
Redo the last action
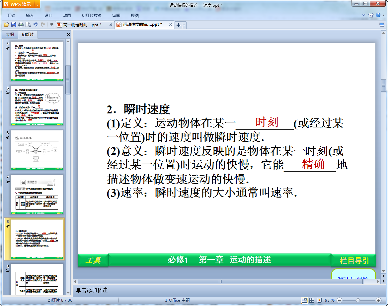click(43, 25)
